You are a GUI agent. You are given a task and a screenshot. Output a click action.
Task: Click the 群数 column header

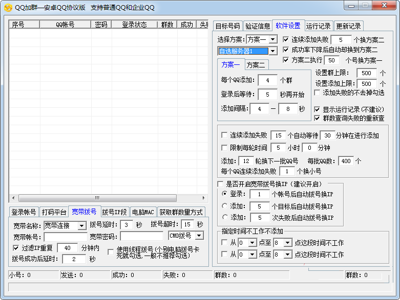[x=167, y=25]
